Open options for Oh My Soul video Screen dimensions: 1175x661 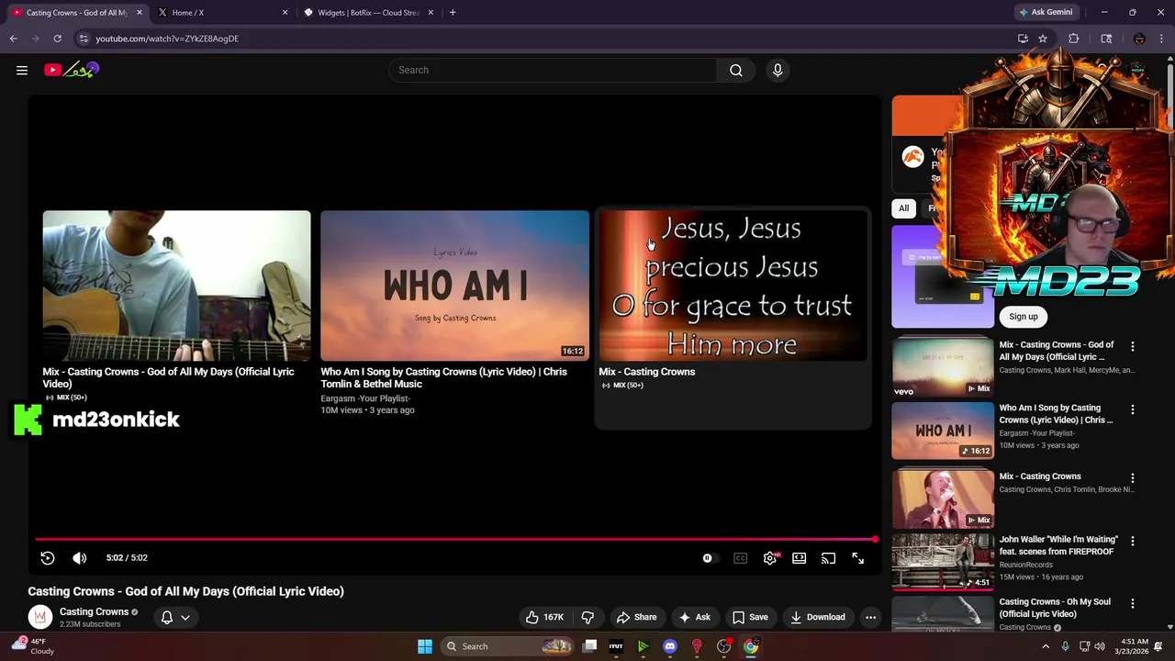1133,604
